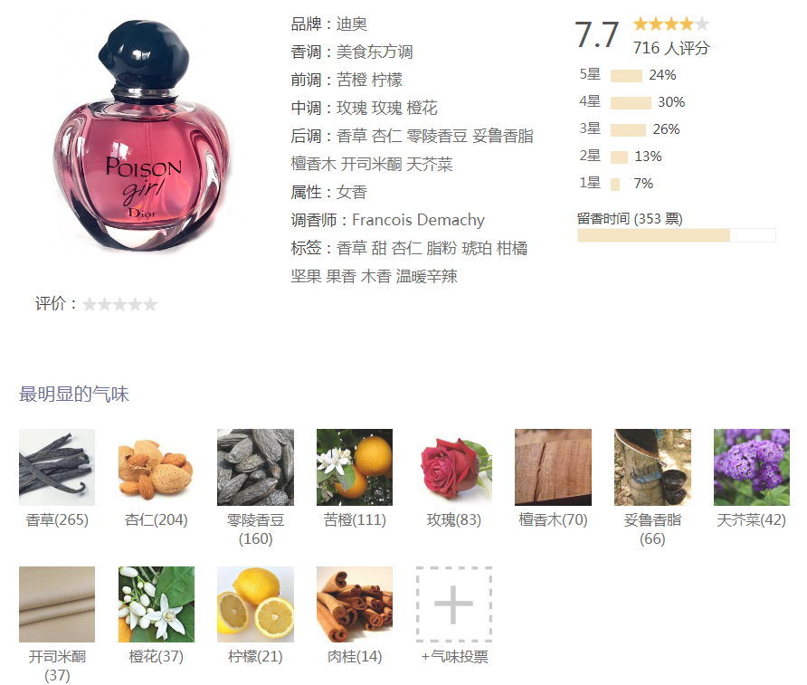
Task: Click the longevity 留香时间 progress bar
Action: pyautogui.click(x=677, y=235)
